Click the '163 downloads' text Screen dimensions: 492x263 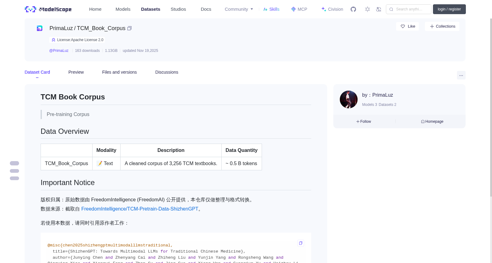pyautogui.click(x=87, y=51)
